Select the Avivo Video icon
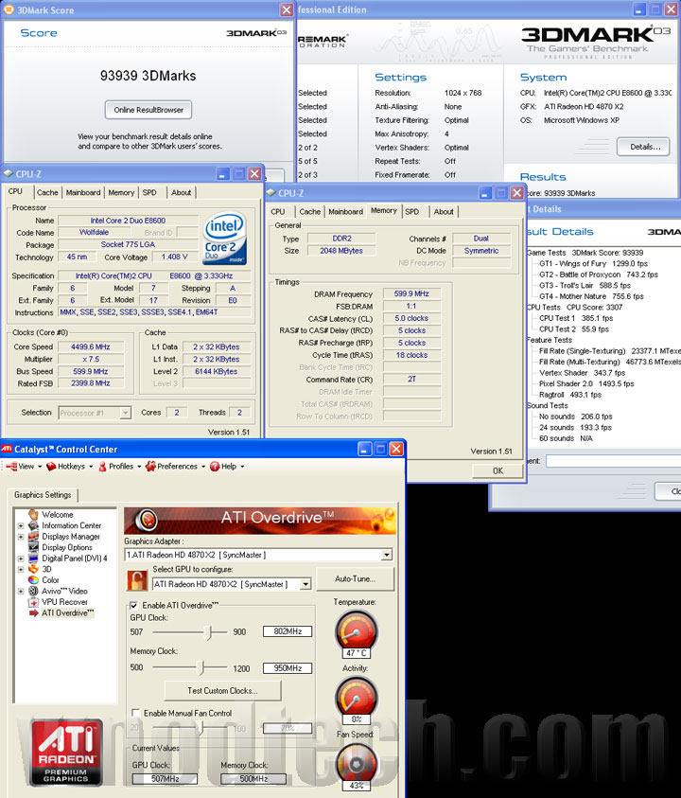This screenshot has width=681, height=798. (33, 591)
